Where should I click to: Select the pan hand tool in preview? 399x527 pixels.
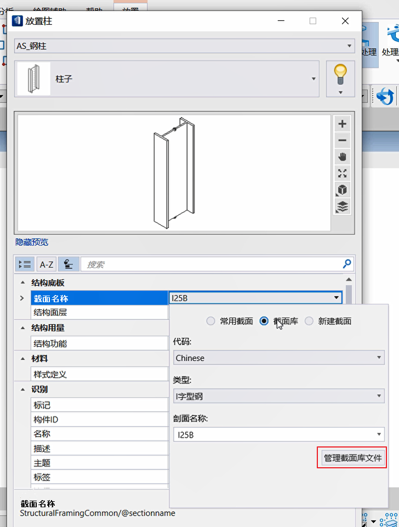(x=342, y=157)
